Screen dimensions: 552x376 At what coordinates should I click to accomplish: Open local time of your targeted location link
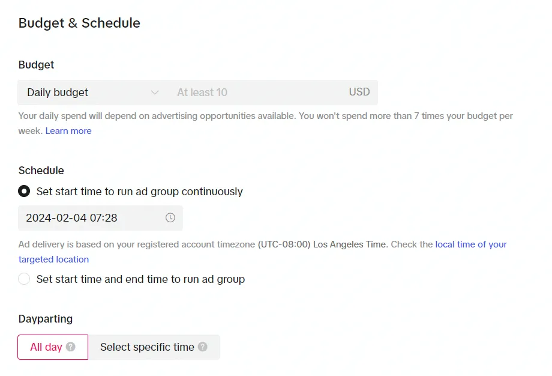470,244
